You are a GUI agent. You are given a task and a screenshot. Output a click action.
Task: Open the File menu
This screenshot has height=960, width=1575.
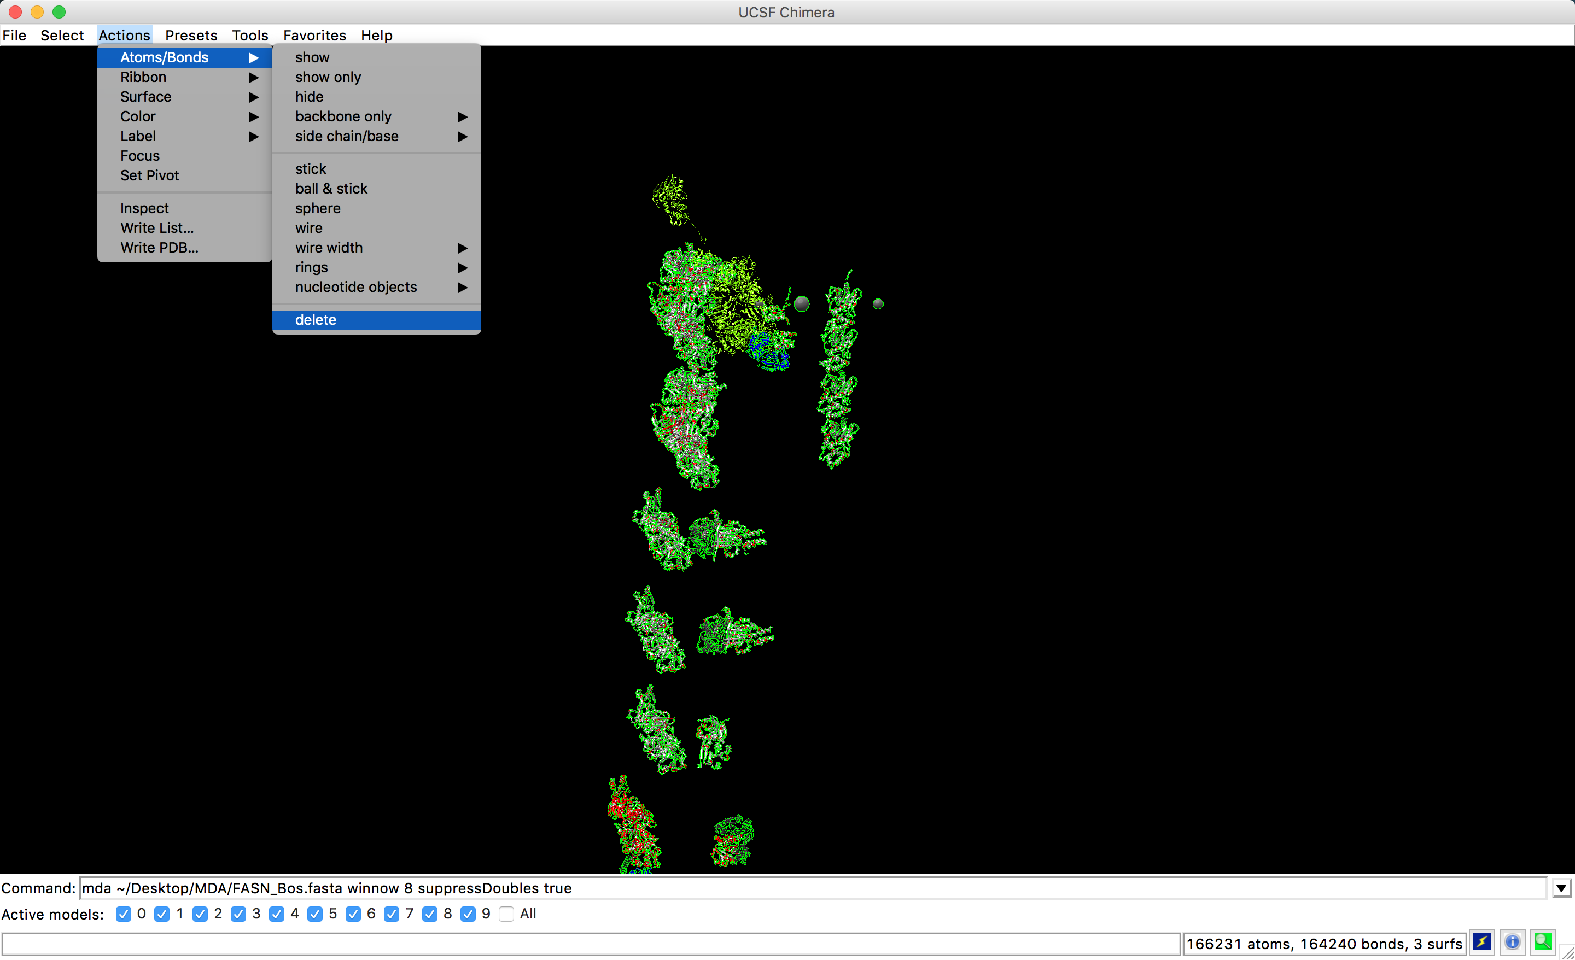click(14, 35)
